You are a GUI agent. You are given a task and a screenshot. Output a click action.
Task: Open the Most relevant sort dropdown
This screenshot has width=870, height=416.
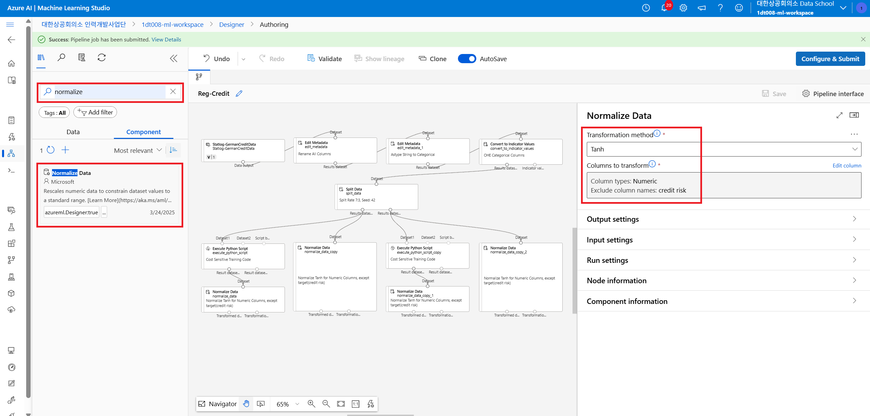(138, 150)
